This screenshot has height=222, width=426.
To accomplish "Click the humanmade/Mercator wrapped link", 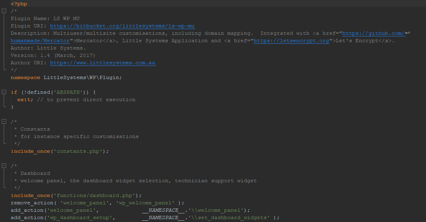I will (x=40, y=41).
